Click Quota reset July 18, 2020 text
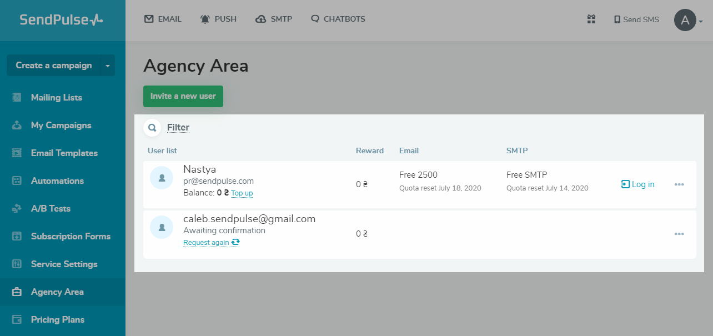 point(440,188)
